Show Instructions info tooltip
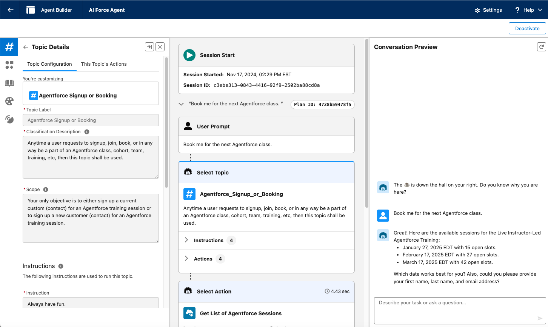The width and height of the screenshot is (548, 327). pyautogui.click(x=61, y=266)
